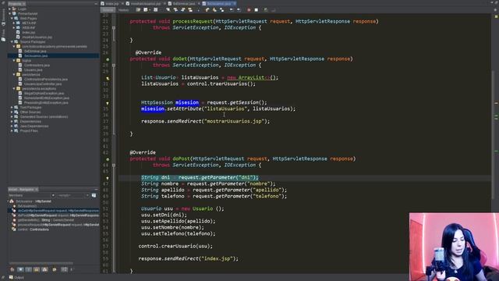499x281 pixels.
Task: Click the Back navigation icon in editor toolbar
Action: coord(145,10)
